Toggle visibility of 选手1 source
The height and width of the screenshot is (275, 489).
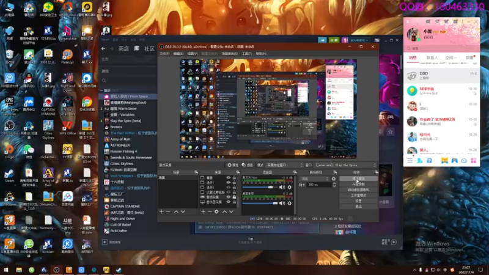pos(228,182)
